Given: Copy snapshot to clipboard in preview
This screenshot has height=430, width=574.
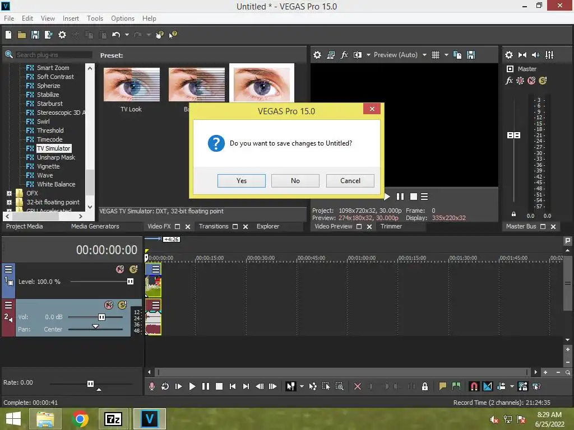Looking at the screenshot, I should (x=457, y=55).
